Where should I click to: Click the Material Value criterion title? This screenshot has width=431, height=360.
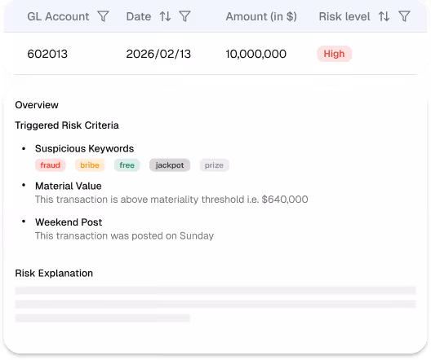pos(69,187)
